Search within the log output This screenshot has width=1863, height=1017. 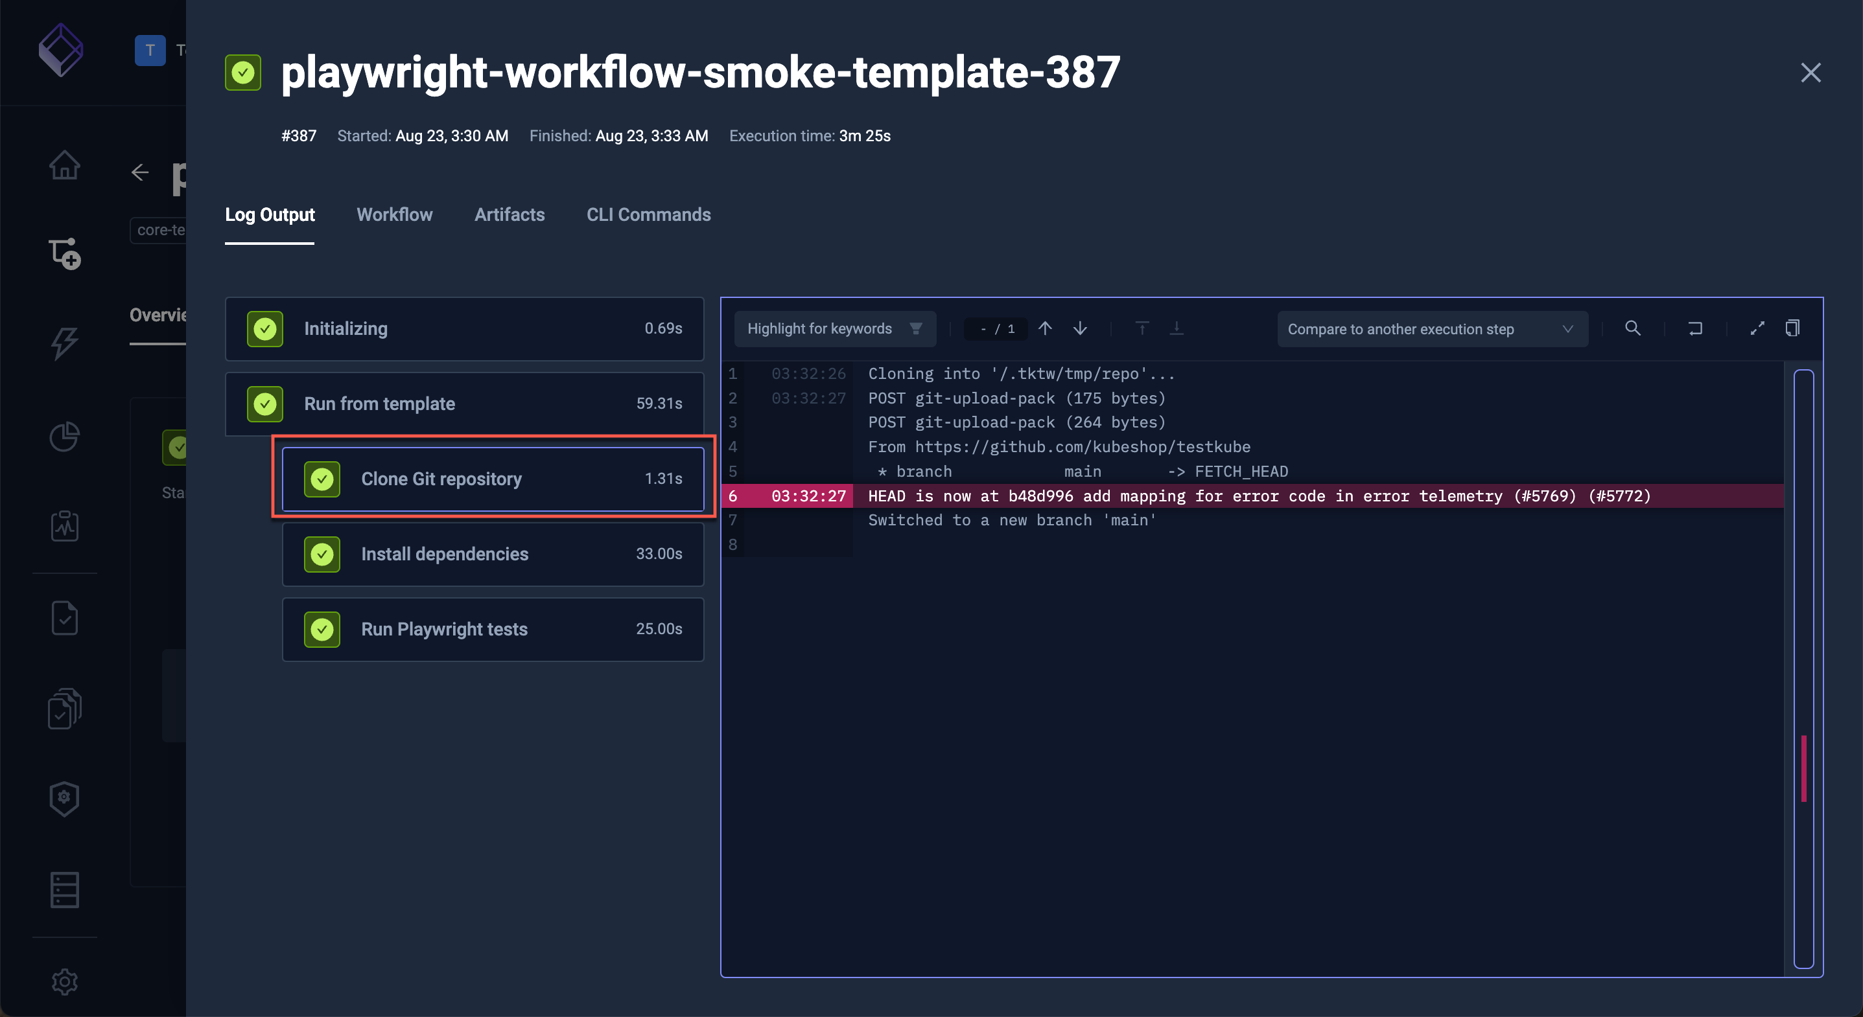click(1633, 328)
